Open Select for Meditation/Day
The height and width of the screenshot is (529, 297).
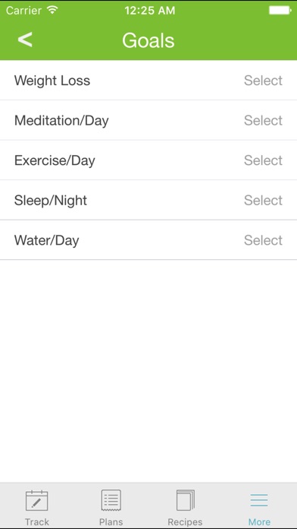(263, 120)
